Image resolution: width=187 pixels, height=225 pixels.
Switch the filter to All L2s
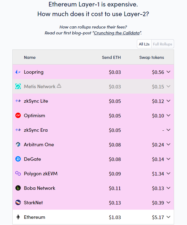pyautogui.click(x=144, y=44)
